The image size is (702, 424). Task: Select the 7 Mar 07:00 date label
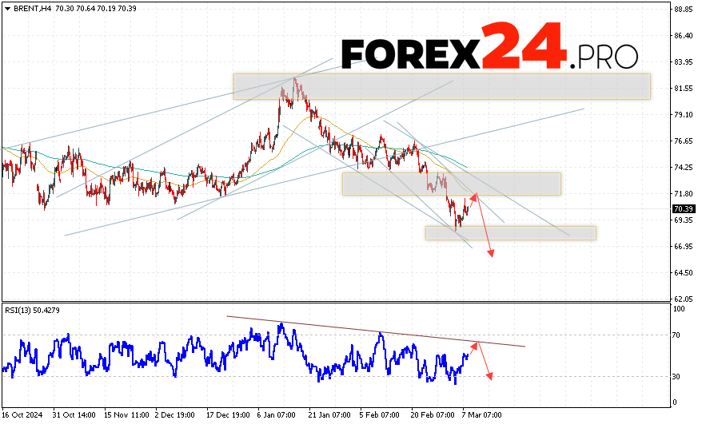click(x=482, y=415)
